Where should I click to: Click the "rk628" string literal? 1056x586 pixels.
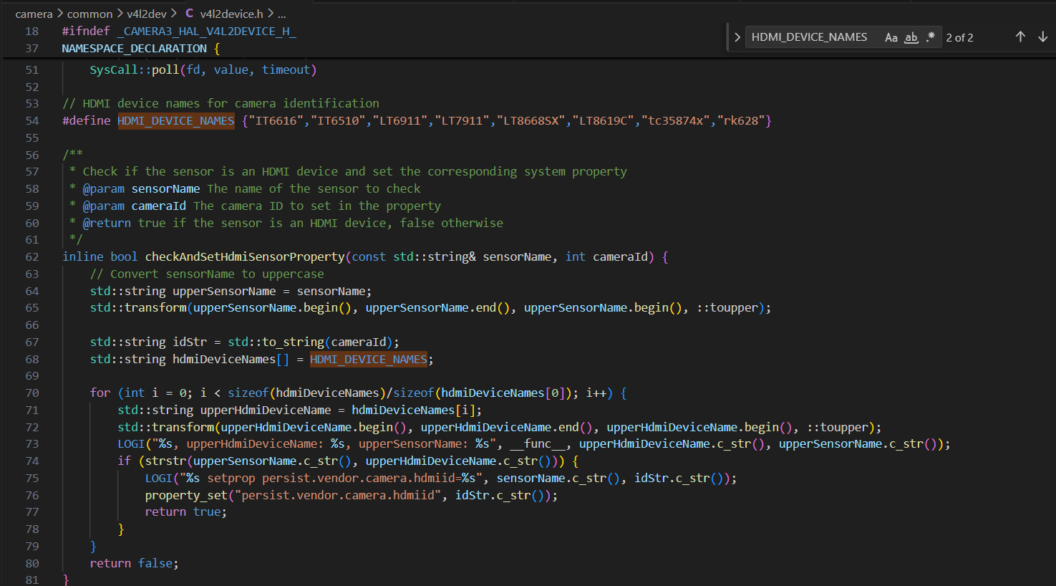coord(741,120)
